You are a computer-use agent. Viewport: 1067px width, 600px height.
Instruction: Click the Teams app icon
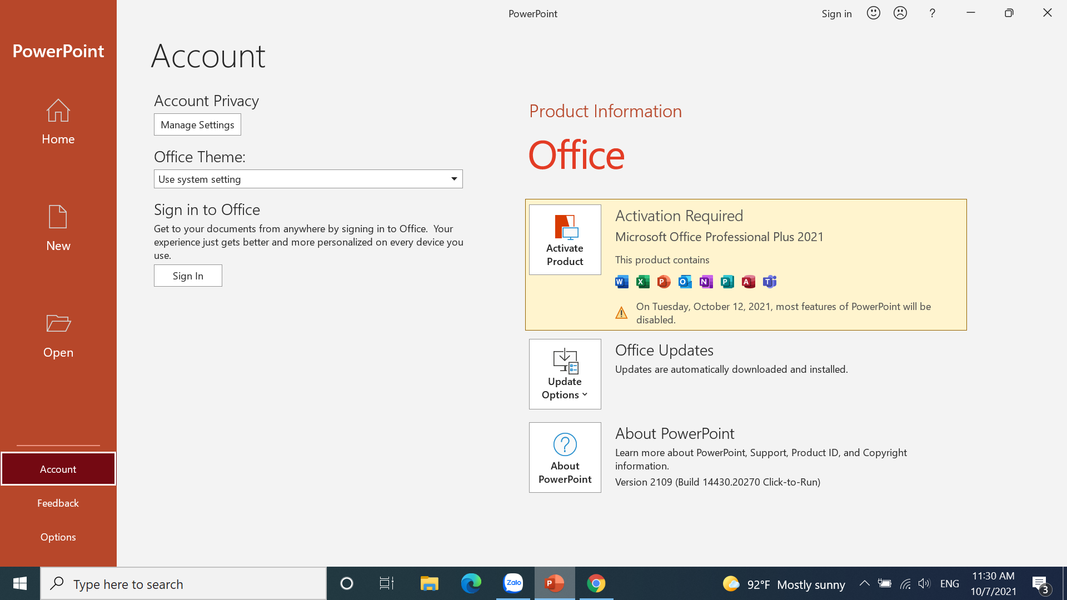tap(770, 282)
